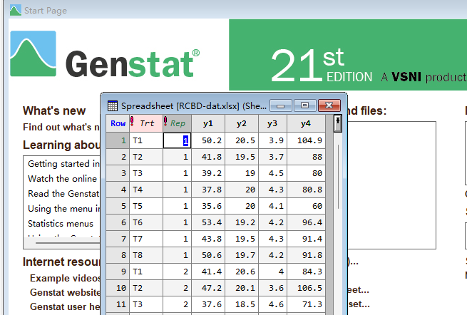467x315 pixels.
Task: Open Watch the online link
Action: click(62, 179)
